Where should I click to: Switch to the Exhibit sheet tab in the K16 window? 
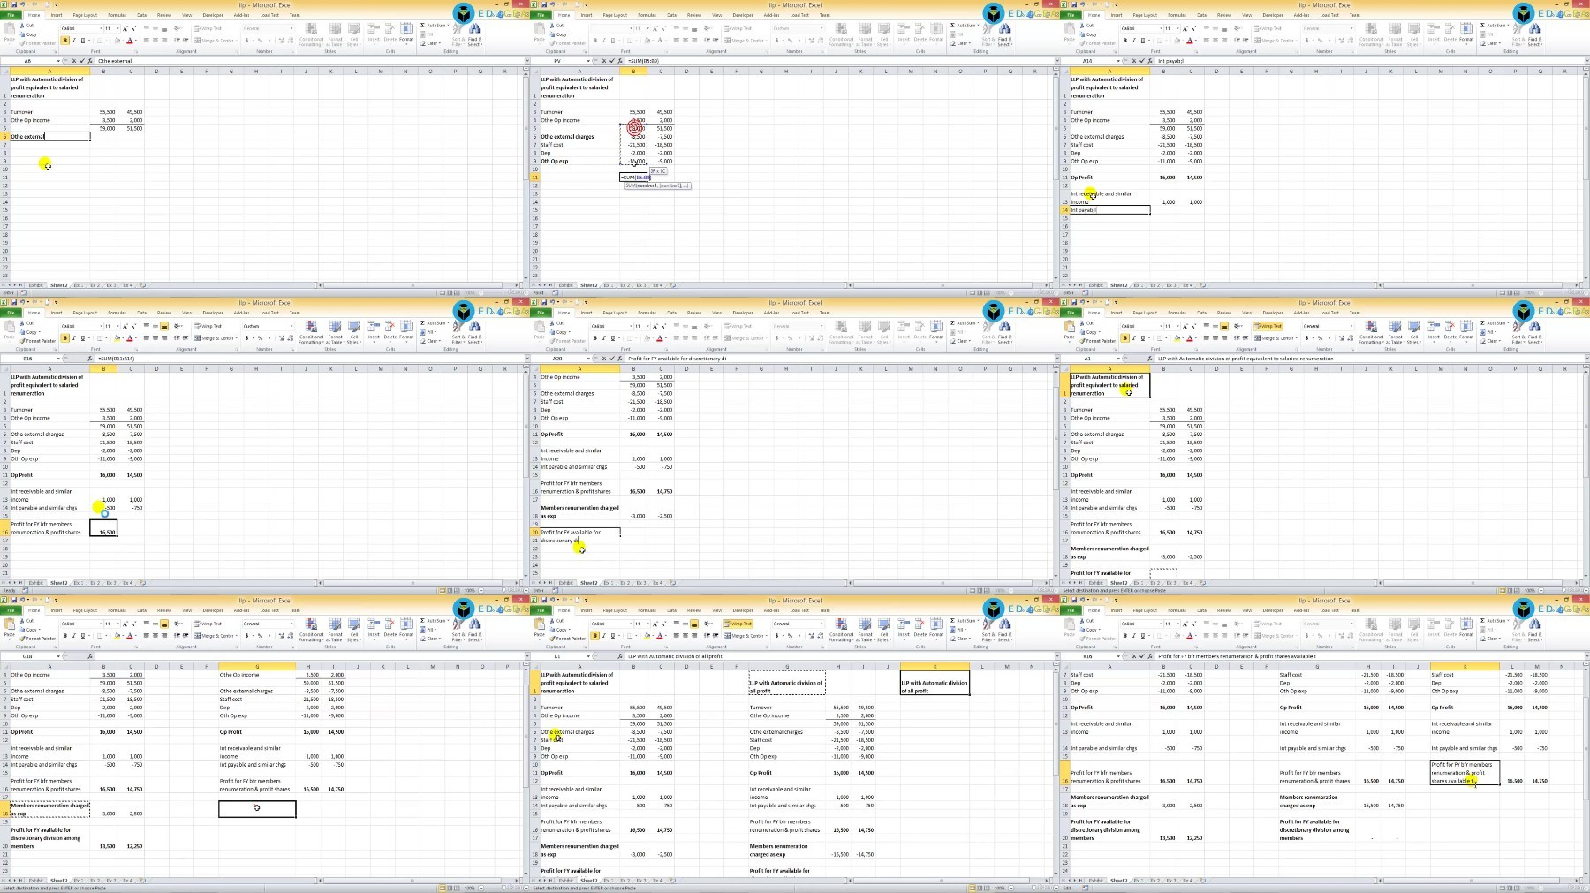click(1095, 881)
